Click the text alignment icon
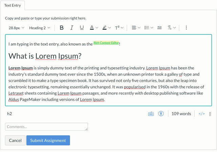 coord(134,28)
